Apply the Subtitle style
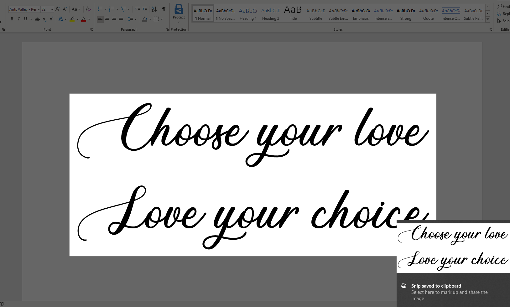 click(x=316, y=13)
